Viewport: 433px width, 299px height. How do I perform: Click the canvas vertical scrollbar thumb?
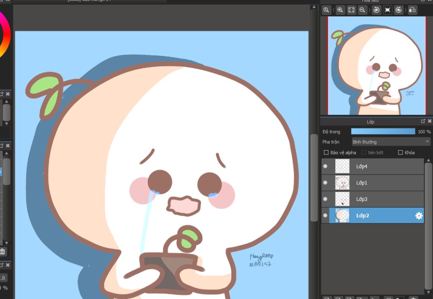coord(314,178)
